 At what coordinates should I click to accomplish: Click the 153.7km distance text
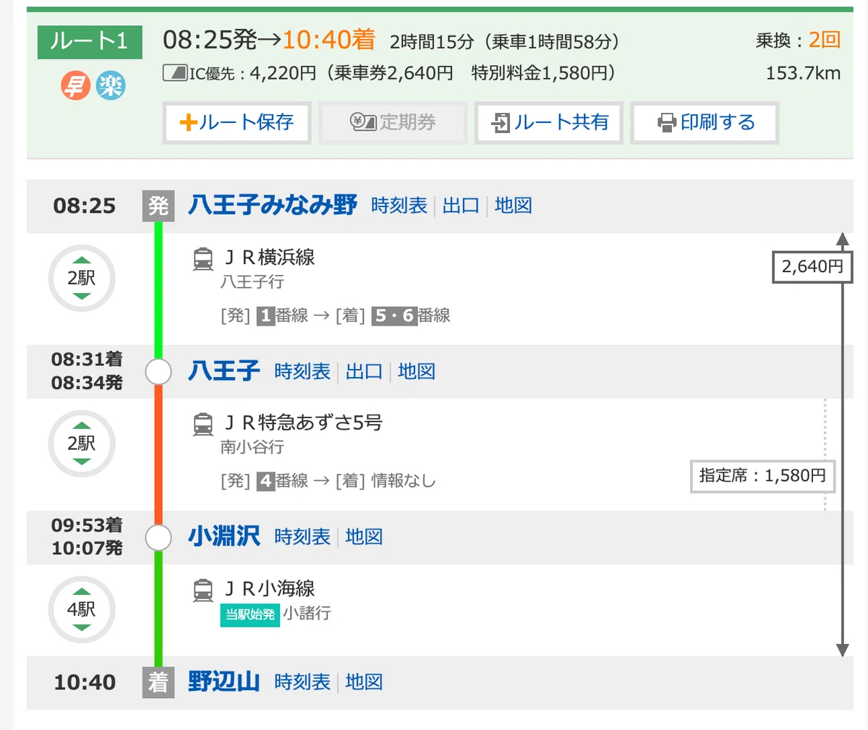click(803, 73)
